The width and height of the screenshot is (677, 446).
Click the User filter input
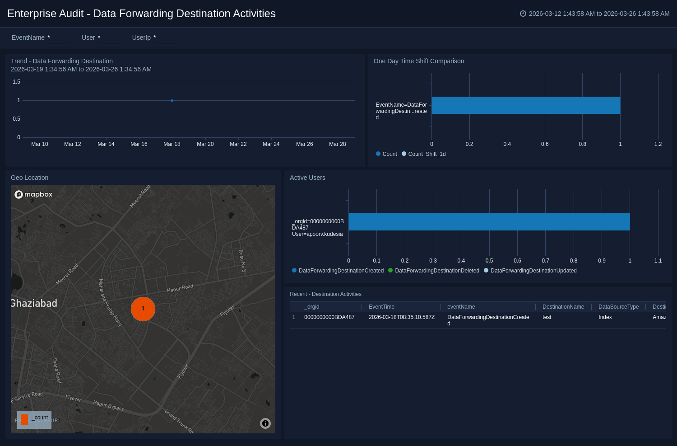click(109, 38)
